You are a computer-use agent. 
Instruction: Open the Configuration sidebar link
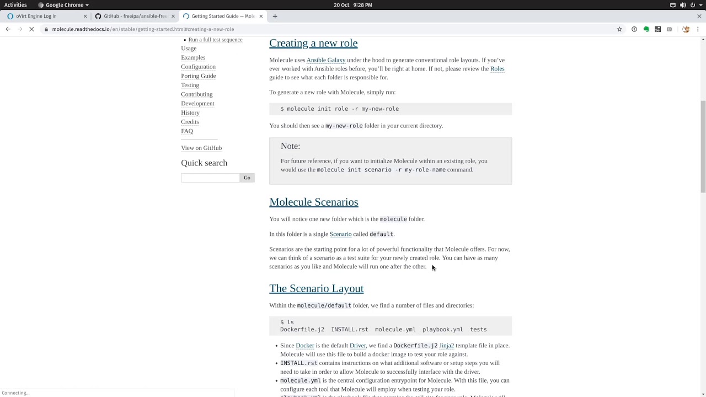coord(198,67)
